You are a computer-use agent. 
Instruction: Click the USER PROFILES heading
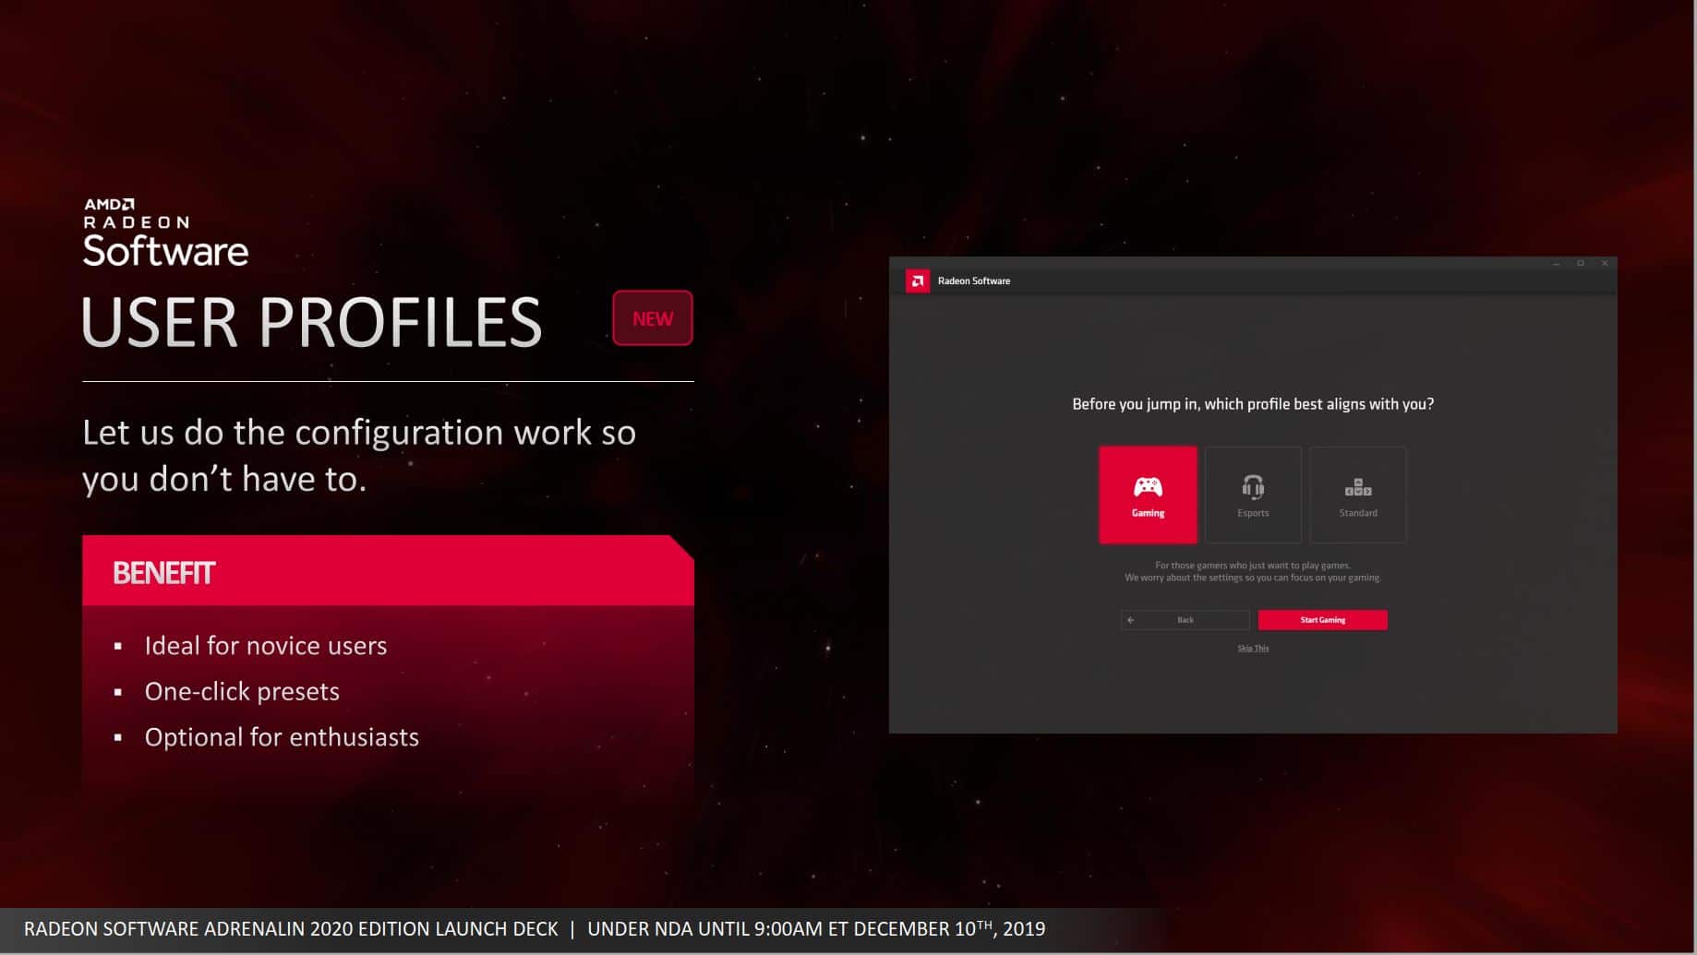(312, 323)
